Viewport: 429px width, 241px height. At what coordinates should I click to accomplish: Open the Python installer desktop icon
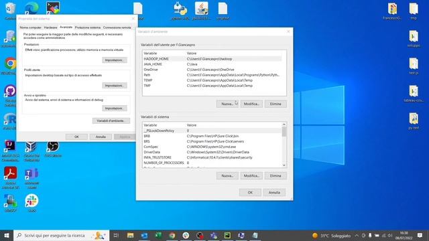point(180,11)
